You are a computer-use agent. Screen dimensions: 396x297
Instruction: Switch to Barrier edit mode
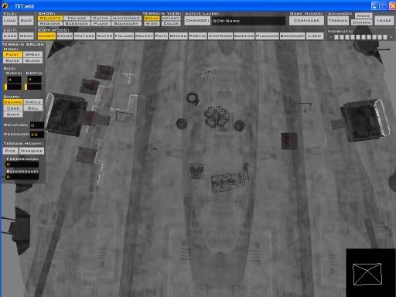pyautogui.click(x=244, y=36)
